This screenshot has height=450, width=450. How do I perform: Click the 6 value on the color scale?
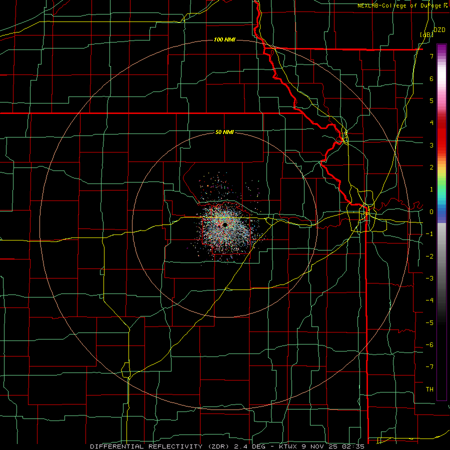pyautogui.click(x=431, y=78)
